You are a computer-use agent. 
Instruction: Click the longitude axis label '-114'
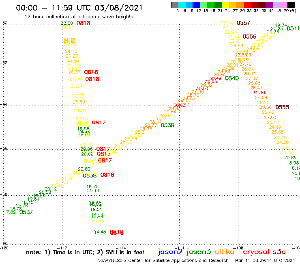pyautogui.click(x=121, y=248)
